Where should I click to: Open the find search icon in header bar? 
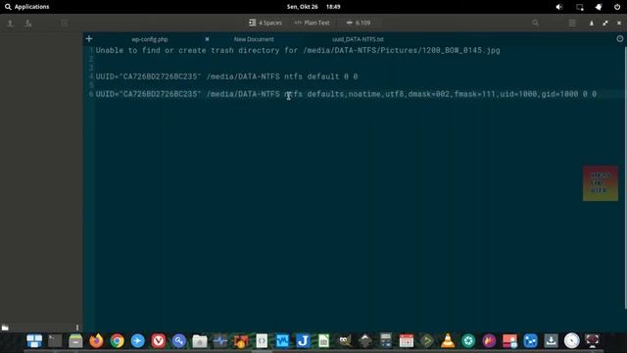coord(536,23)
